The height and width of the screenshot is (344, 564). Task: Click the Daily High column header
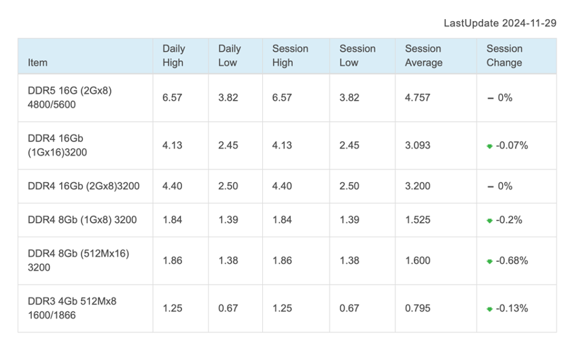173,56
